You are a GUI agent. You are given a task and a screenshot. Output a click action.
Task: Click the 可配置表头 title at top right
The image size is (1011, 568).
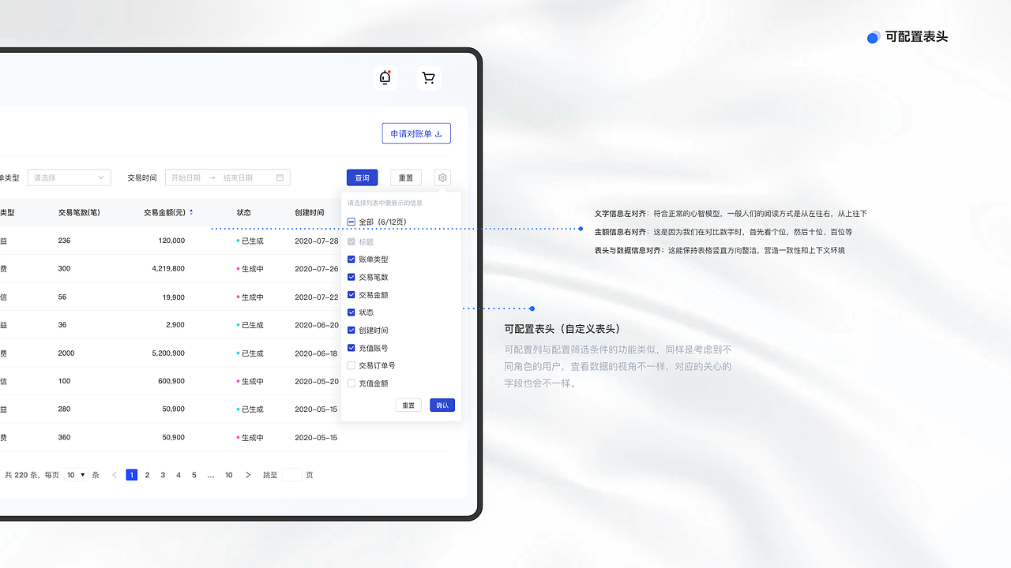[916, 36]
